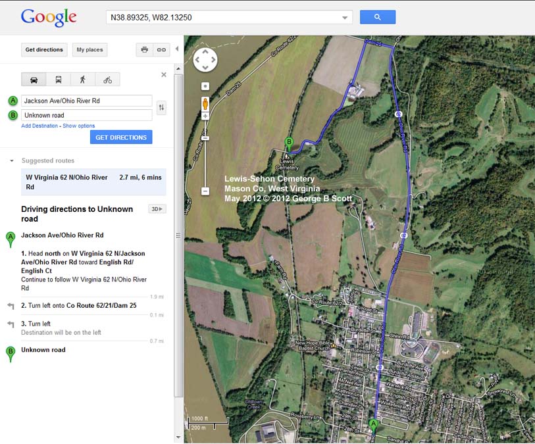The width and height of the screenshot is (535, 444).
Task: Click the blue search button
Action: [377, 17]
